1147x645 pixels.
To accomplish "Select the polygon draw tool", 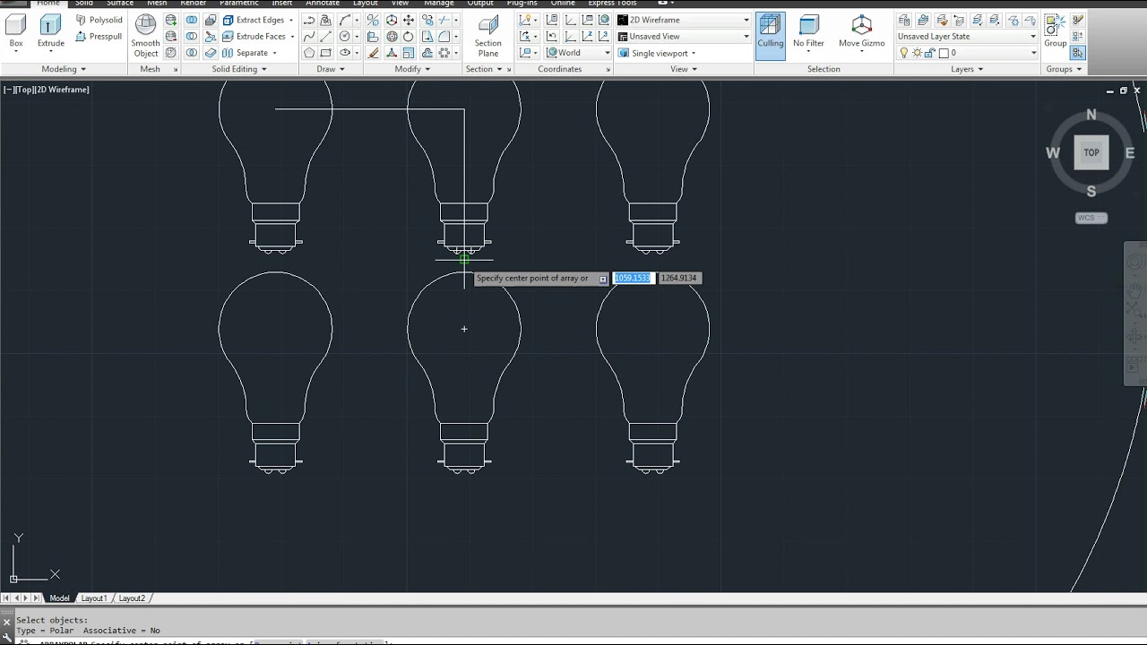I will tap(309, 53).
